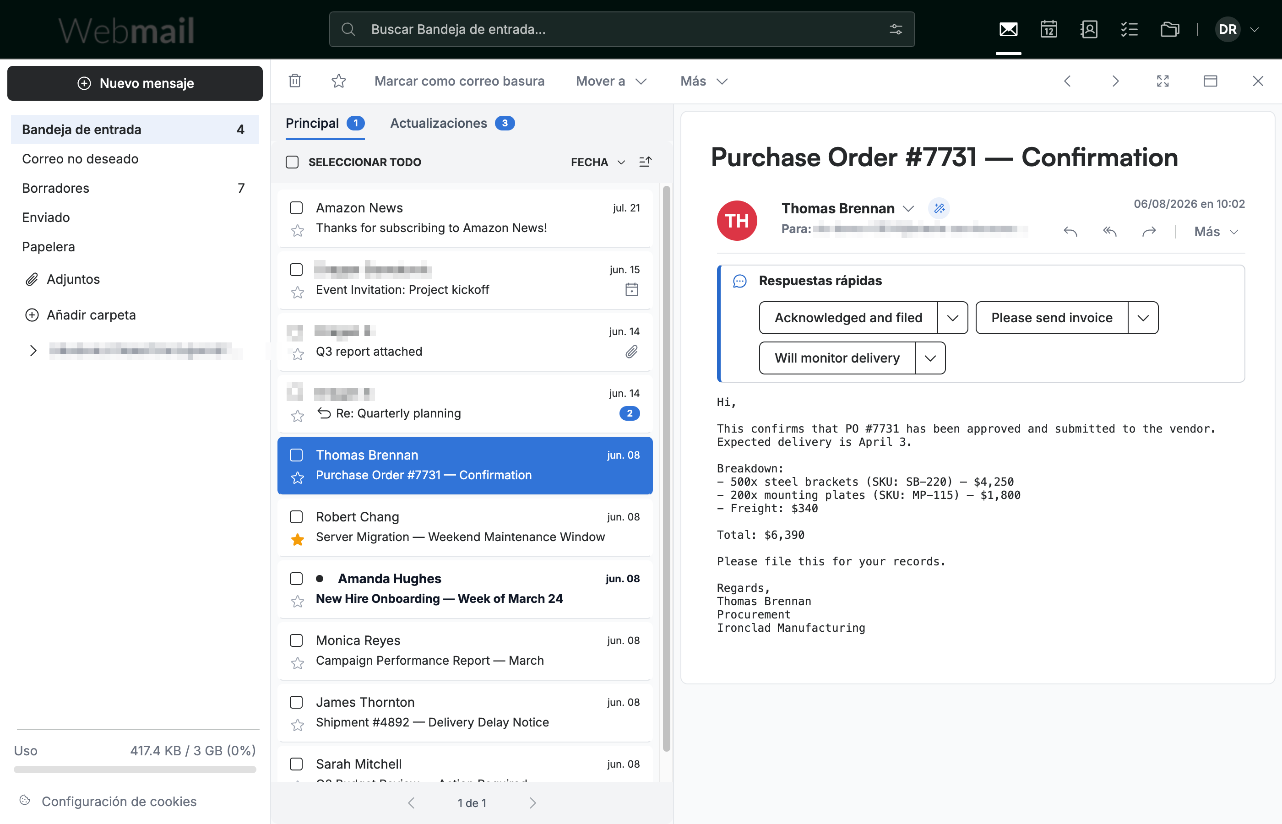
Task: Tick the Amazon News message checkbox
Action: point(296,208)
